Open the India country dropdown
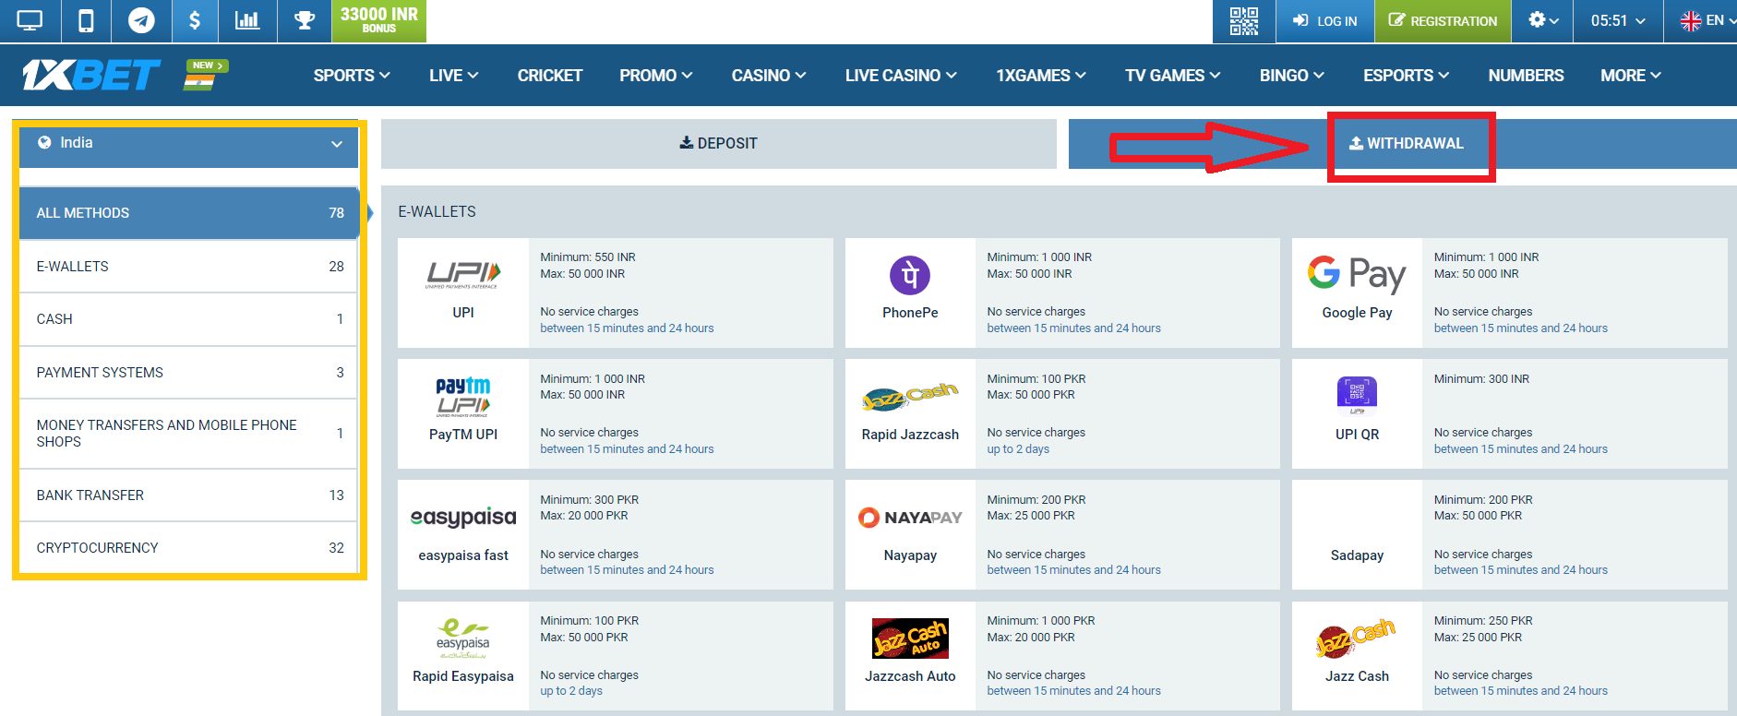1737x716 pixels. coord(188,144)
